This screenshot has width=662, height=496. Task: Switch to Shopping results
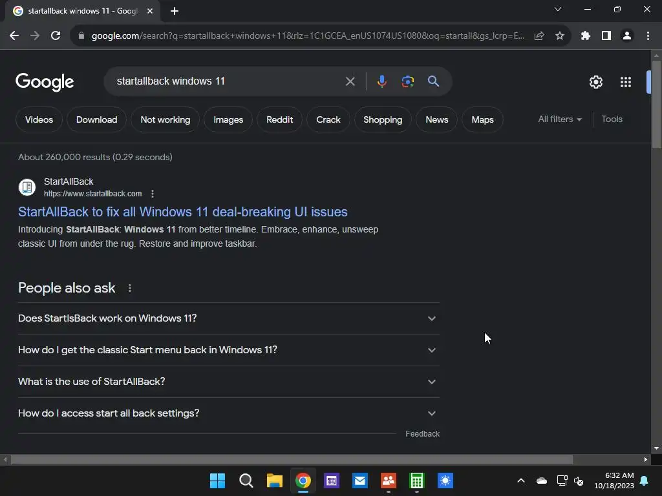[x=383, y=119]
